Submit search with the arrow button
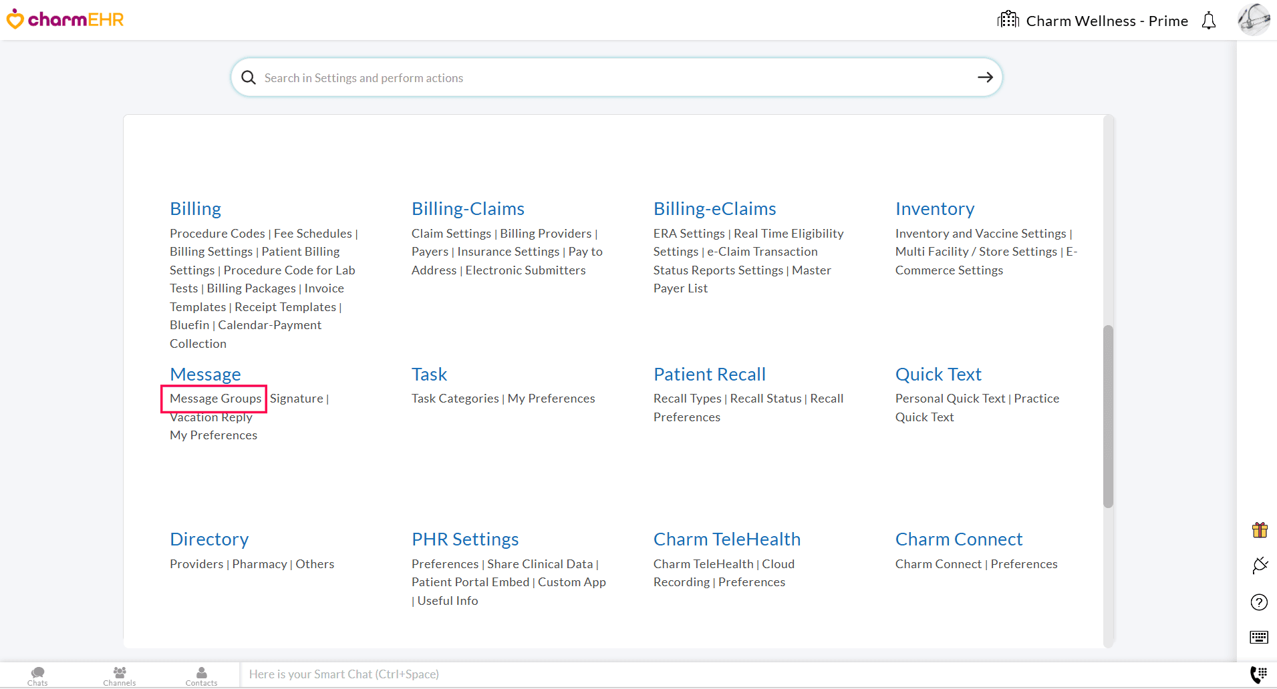 [985, 77]
